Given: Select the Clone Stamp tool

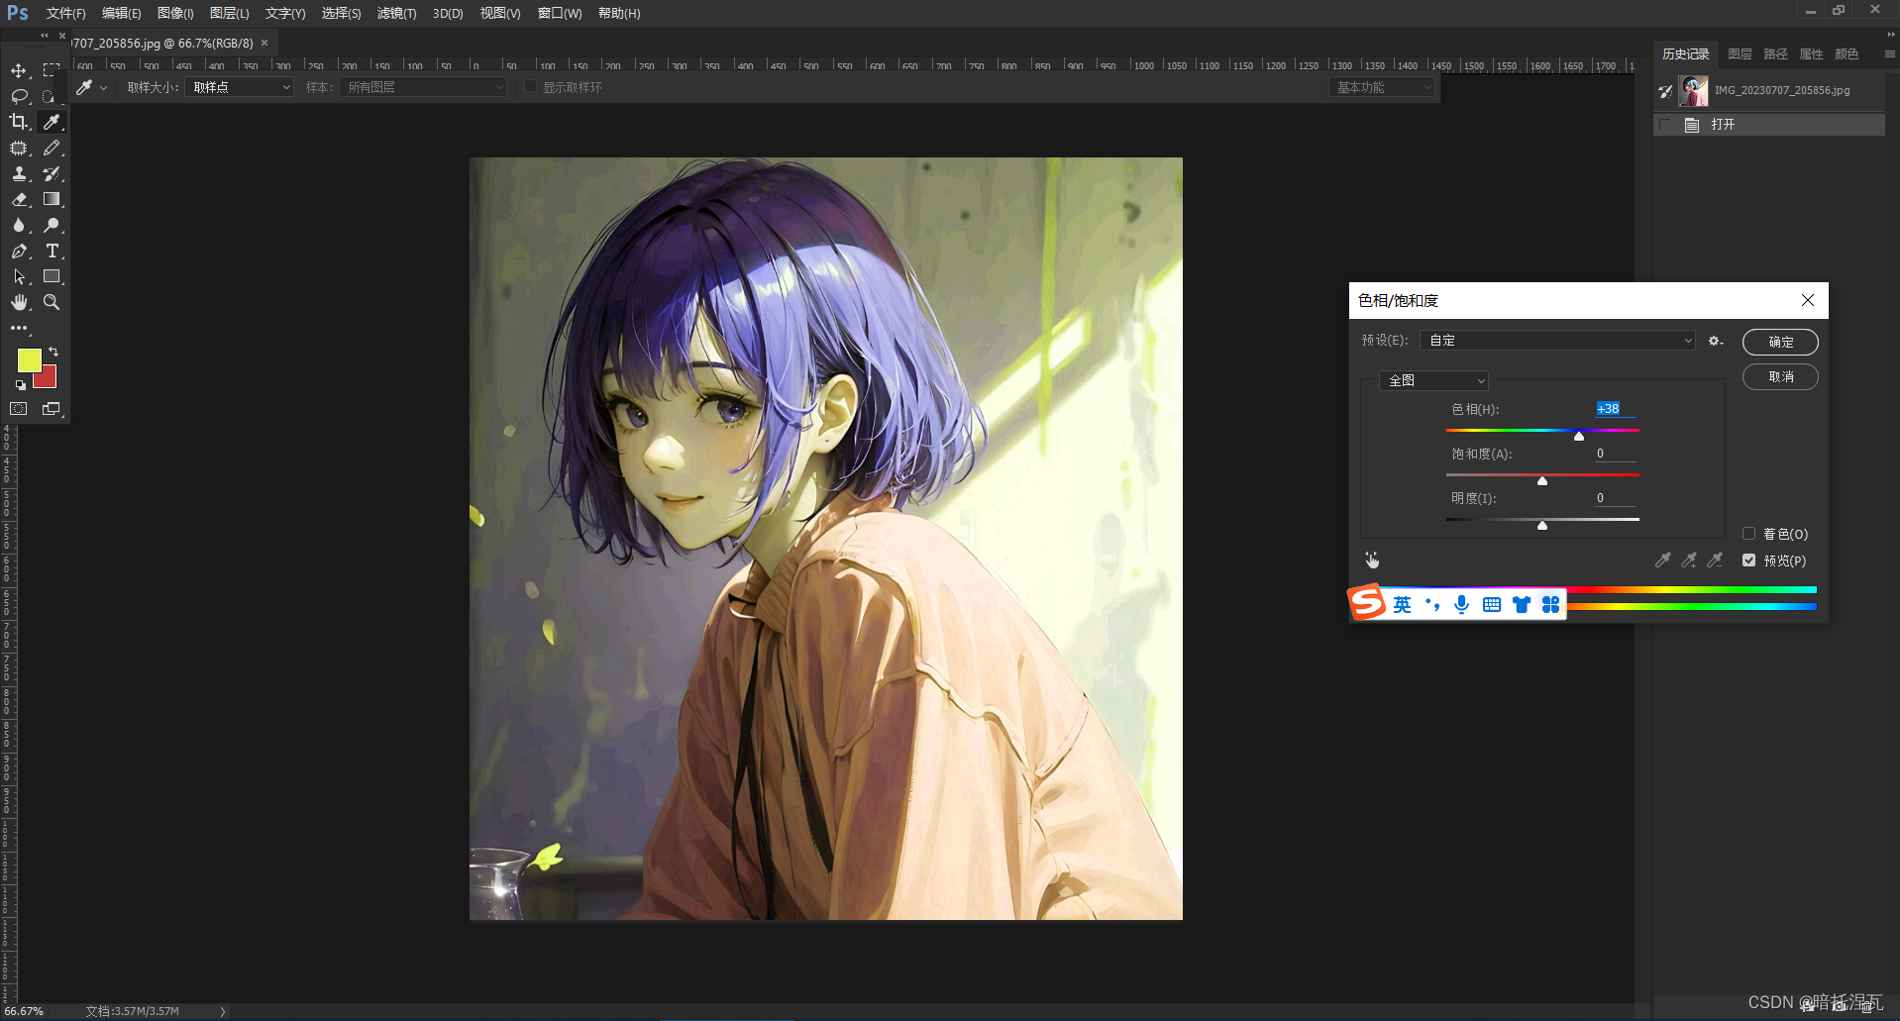Looking at the screenshot, I should coord(19,173).
